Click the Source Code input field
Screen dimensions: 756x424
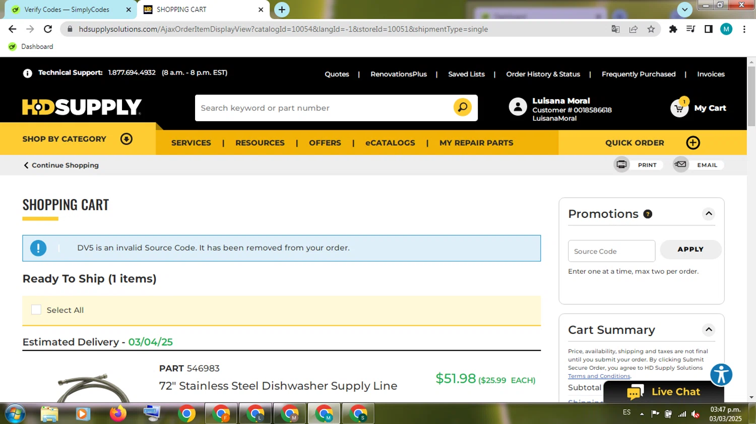coord(611,251)
